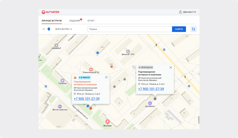Image resolution: width=238 pixels, height=138 pixels.
Task: Click the orange dot under the В работе popup
Action: pyautogui.click(x=91, y=108)
